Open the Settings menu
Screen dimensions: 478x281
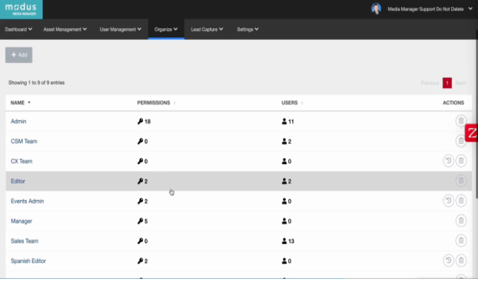[247, 30]
